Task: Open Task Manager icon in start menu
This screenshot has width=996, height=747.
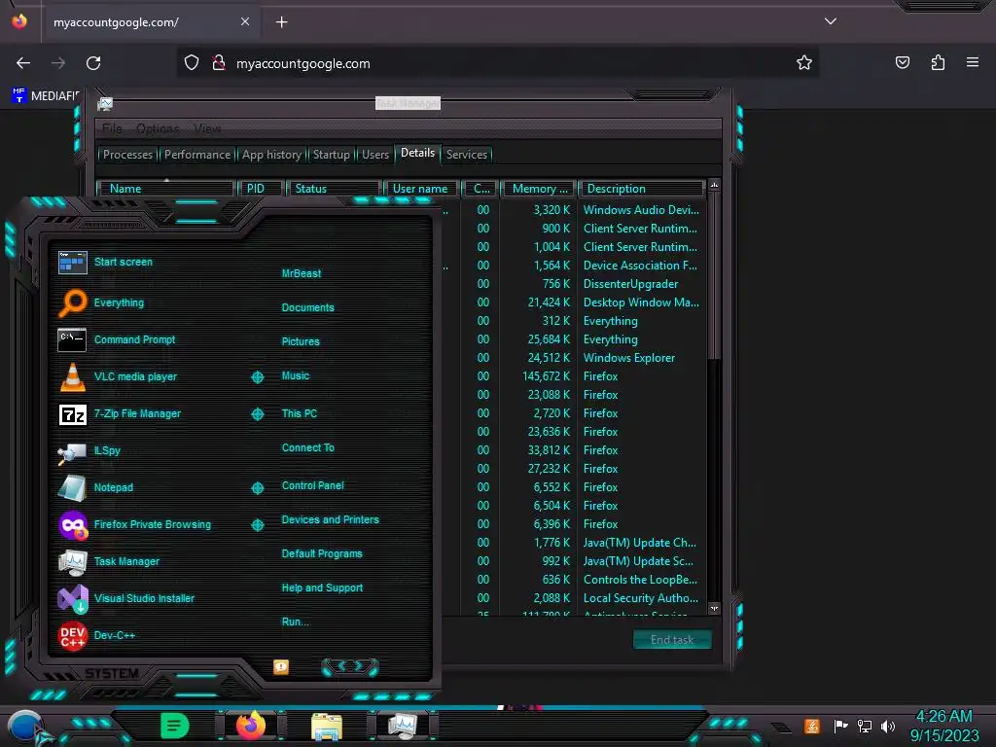Action: point(72,561)
